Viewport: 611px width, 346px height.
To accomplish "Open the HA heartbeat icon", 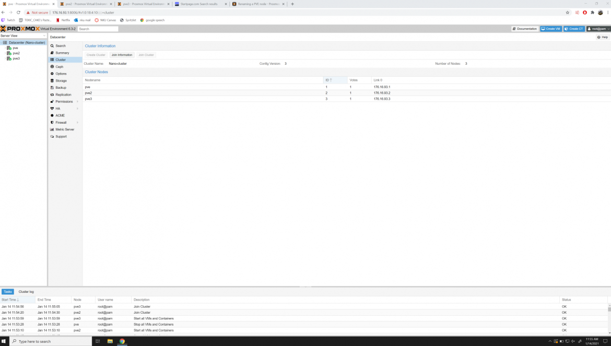I will 52,109.
